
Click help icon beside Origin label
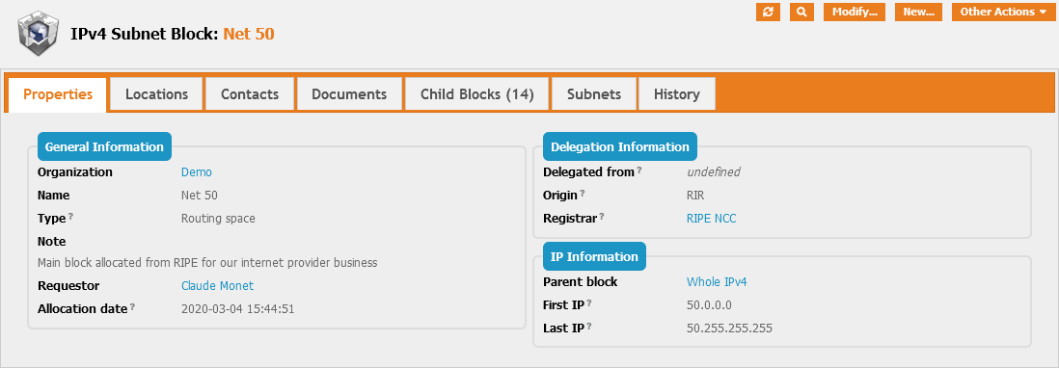[583, 194]
